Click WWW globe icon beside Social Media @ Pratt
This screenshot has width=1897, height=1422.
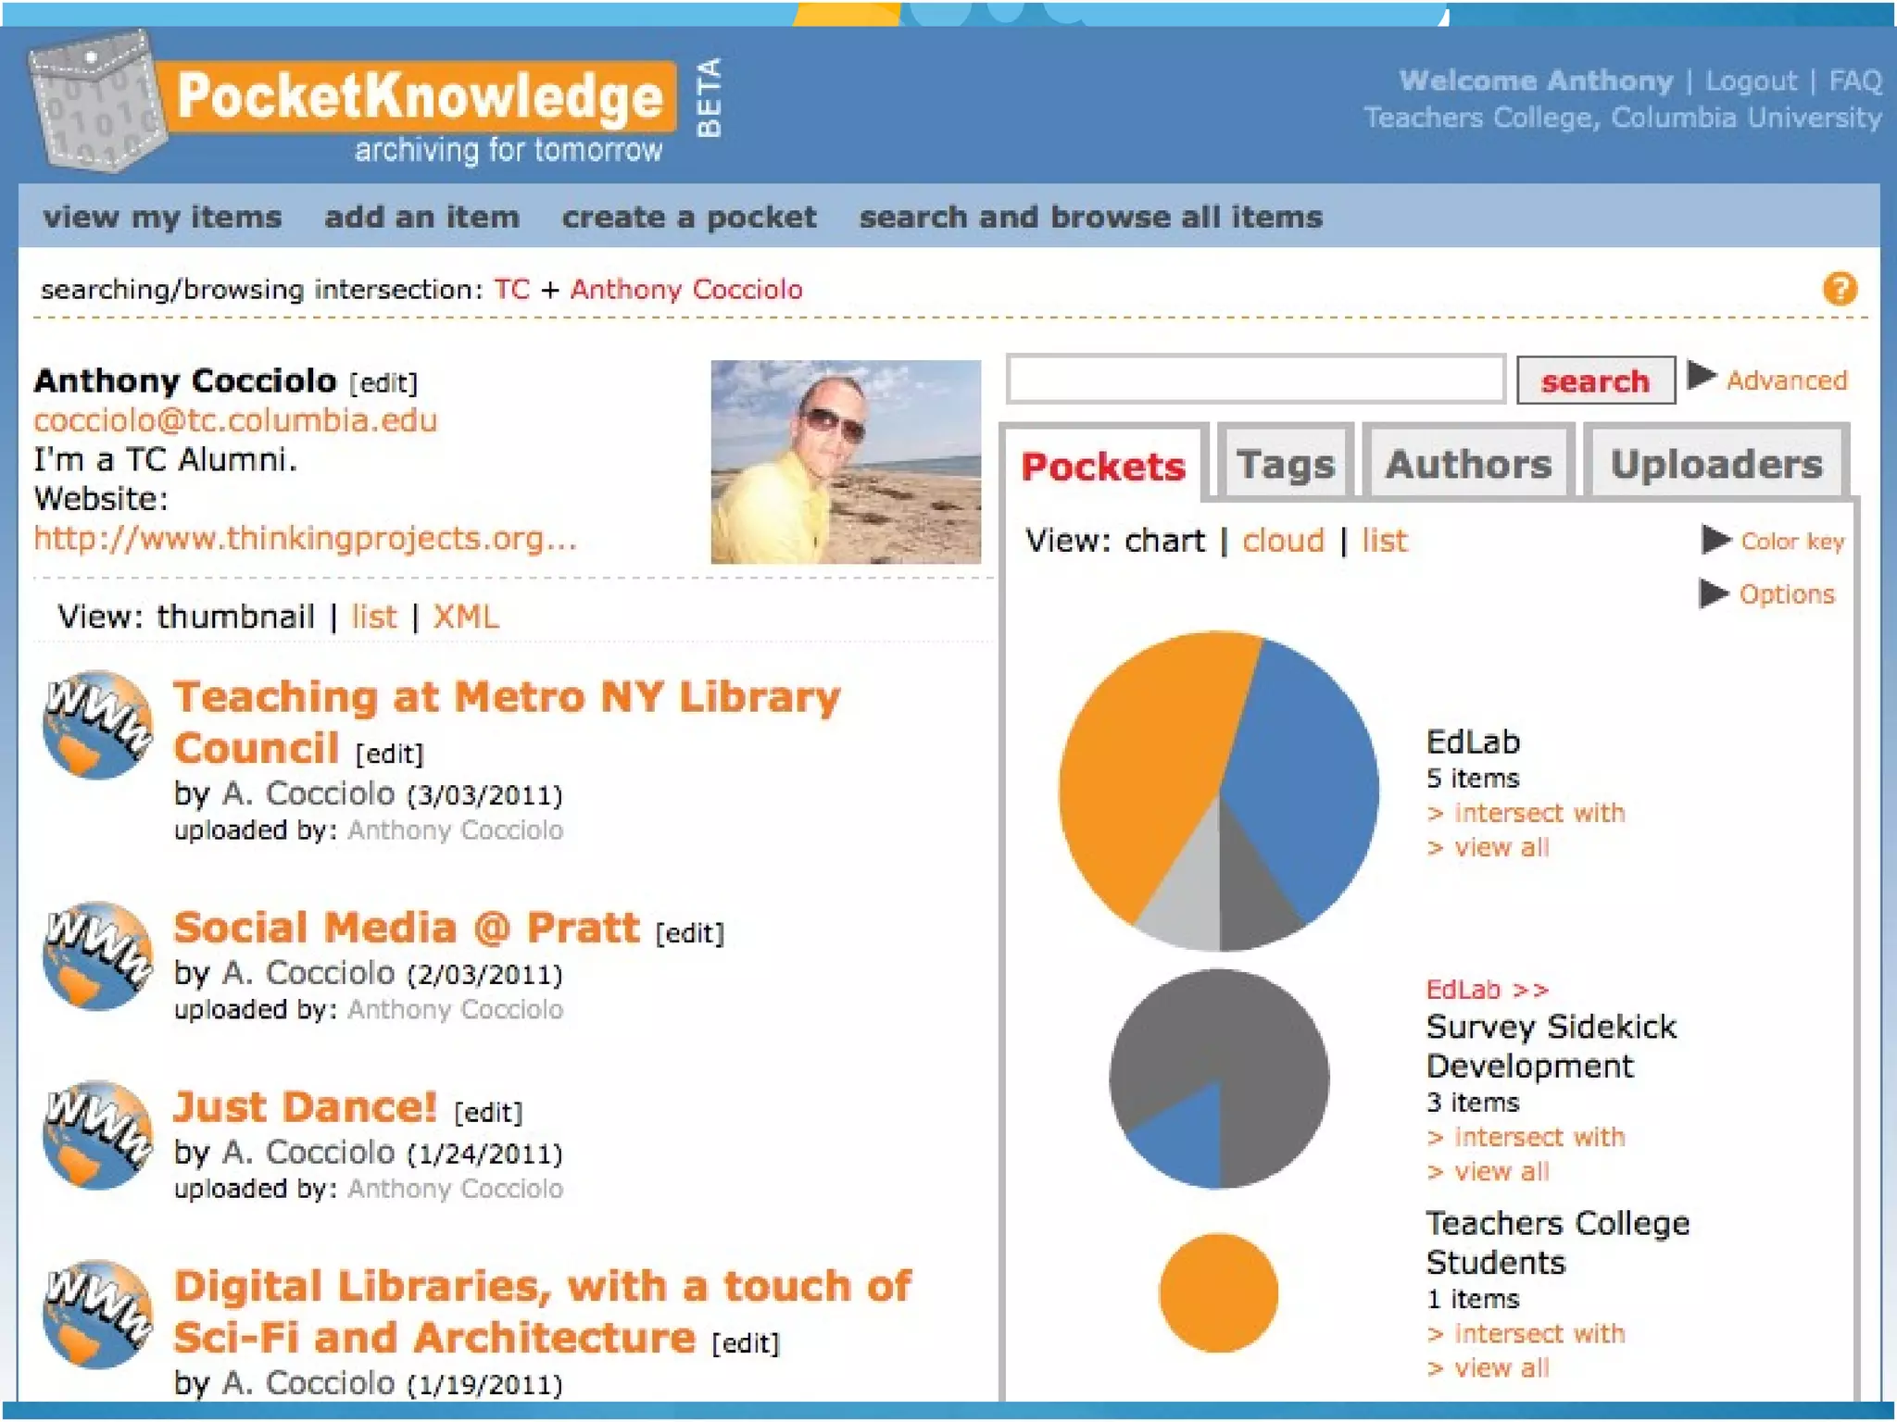pyautogui.click(x=97, y=955)
